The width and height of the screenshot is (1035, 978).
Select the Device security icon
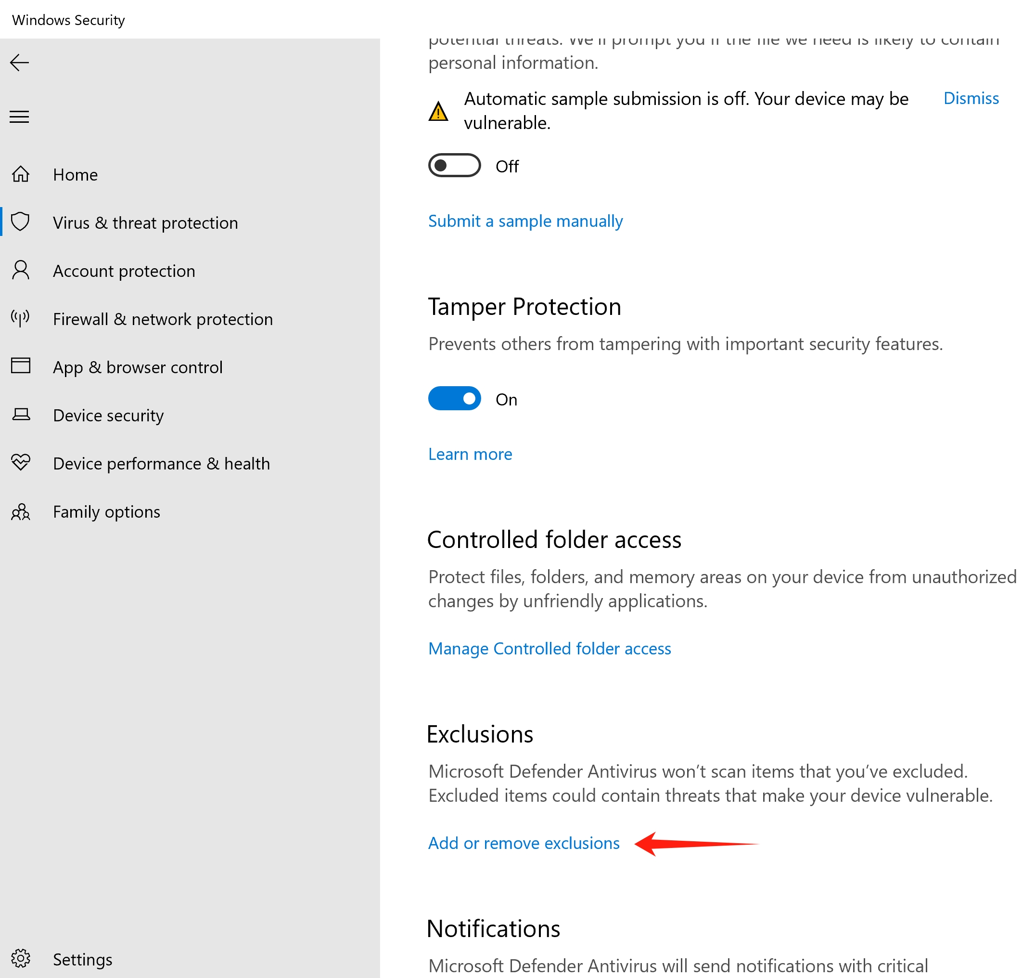tap(22, 415)
